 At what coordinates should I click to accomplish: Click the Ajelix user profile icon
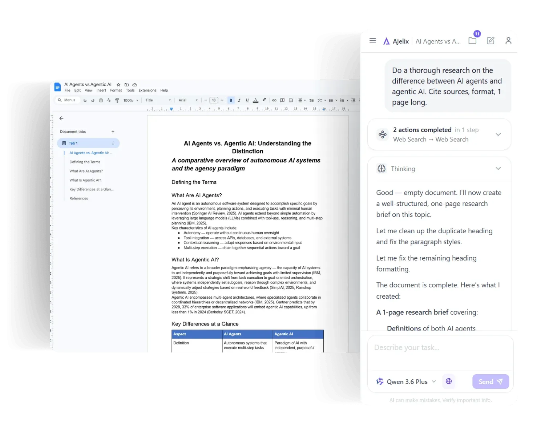(508, 41)
